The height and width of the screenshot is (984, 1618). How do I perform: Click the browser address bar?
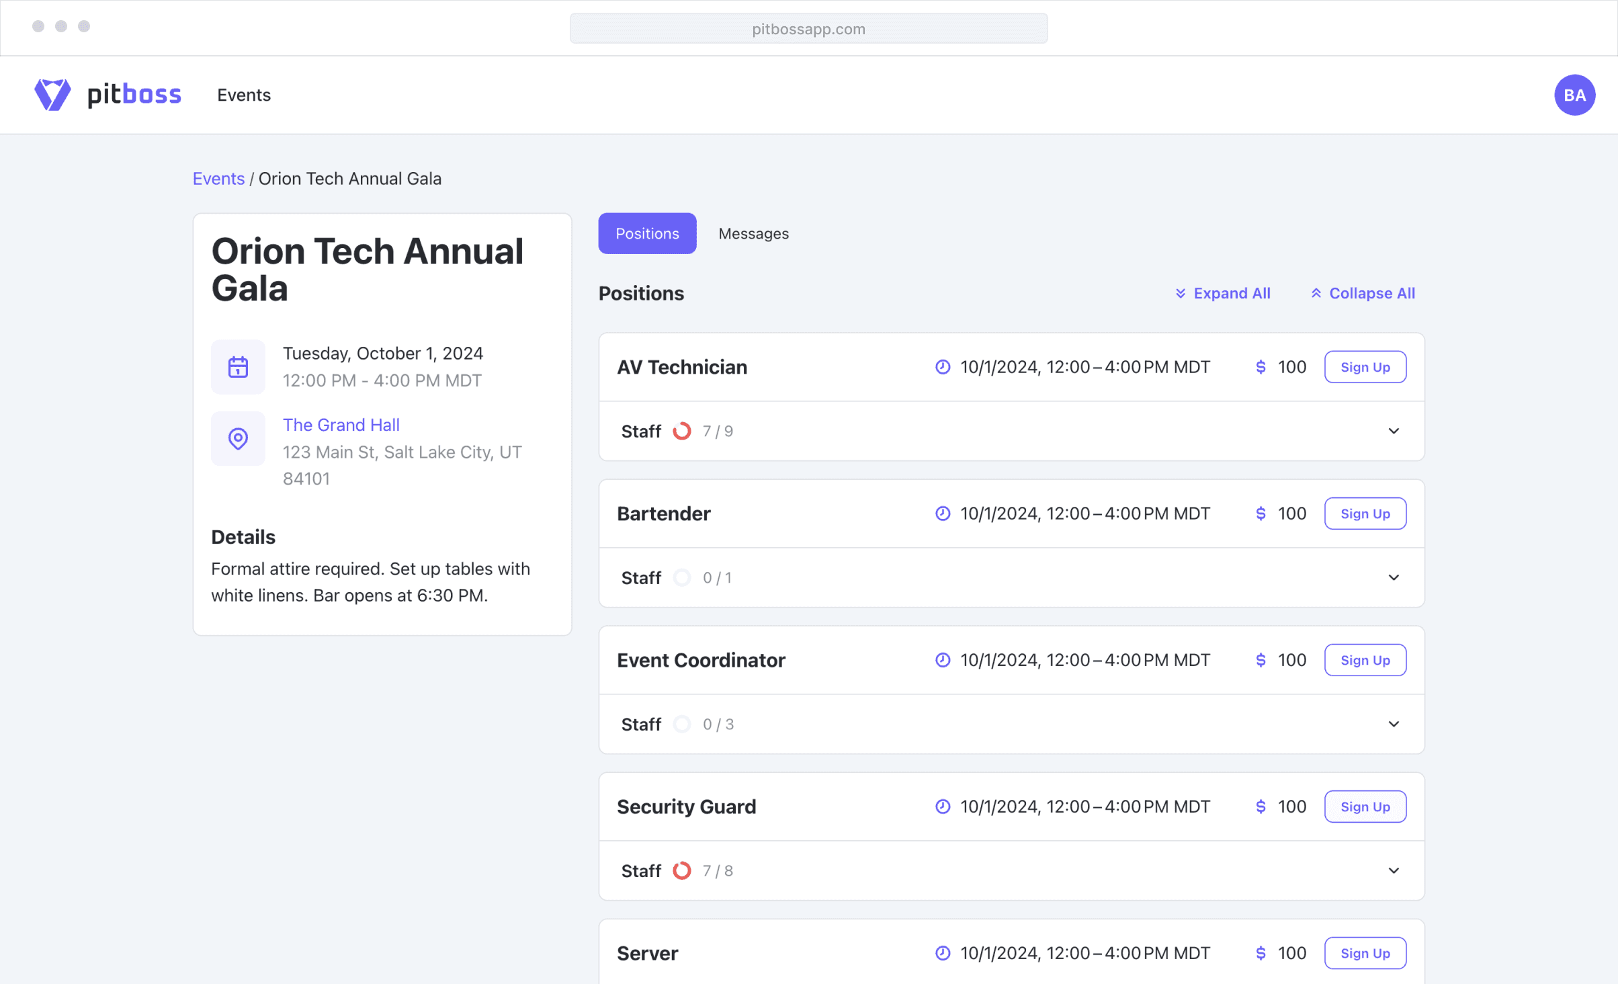[x=808, y=29]
